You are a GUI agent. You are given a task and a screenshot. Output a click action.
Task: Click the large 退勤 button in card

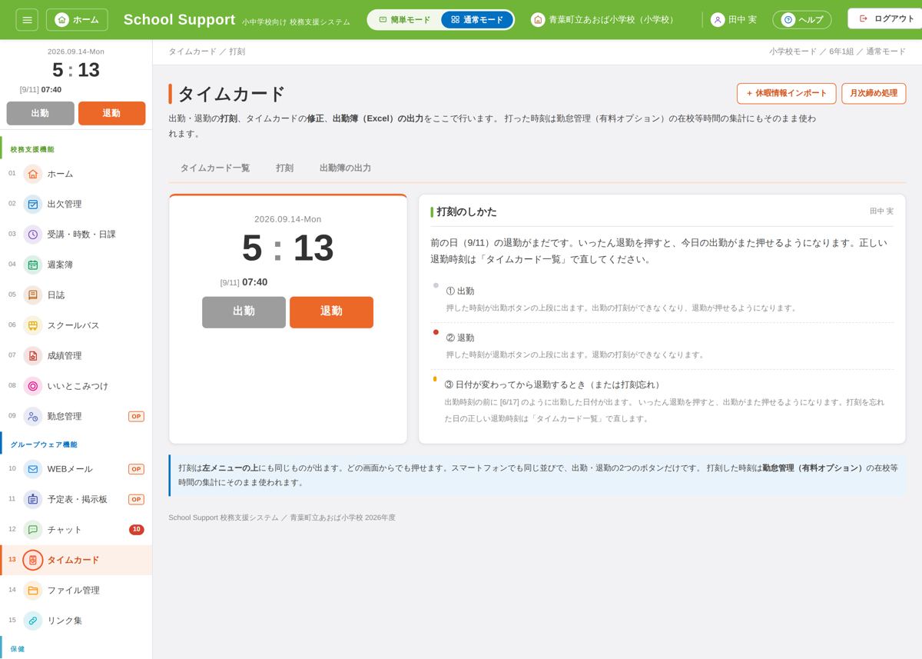click(331, 312)
